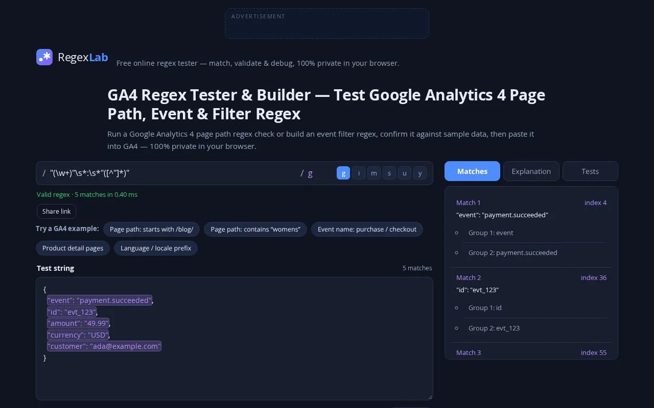Viewport: 654px width, 408px height.
Task: Click the Advertisement banner placeholder
Action: click(327, 23)
